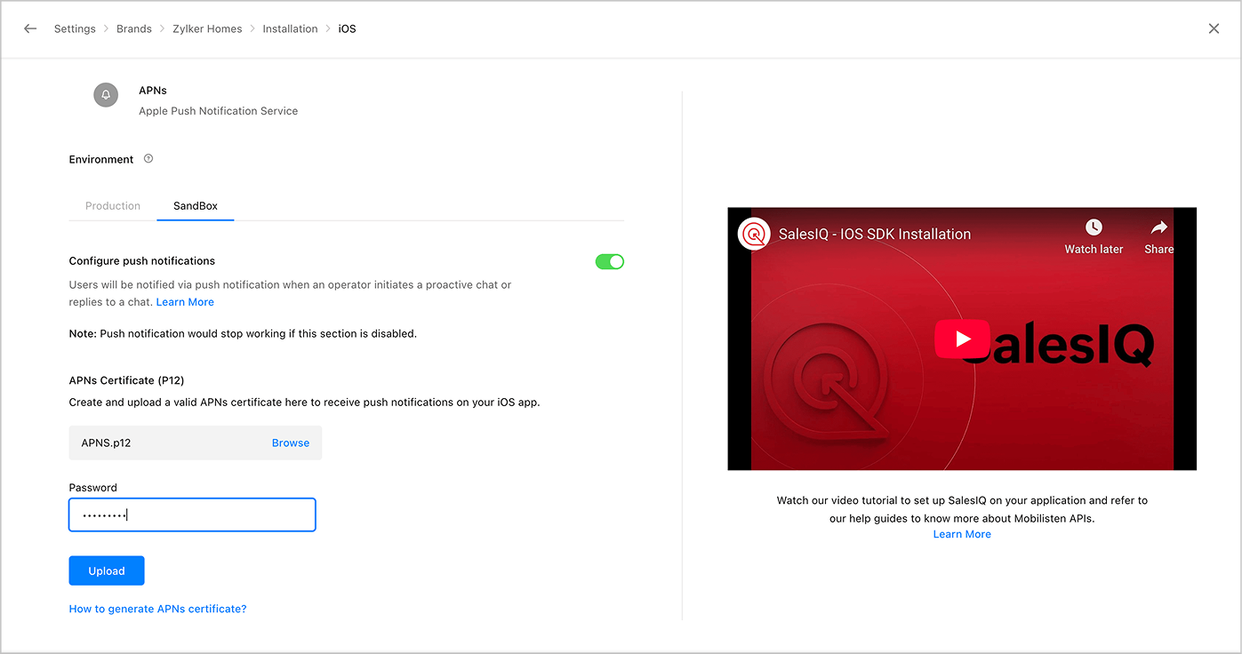The image size is (1242, 654).
Task: Play the SalesIQ iOS SDK video
Action: [x=962, y=339]
